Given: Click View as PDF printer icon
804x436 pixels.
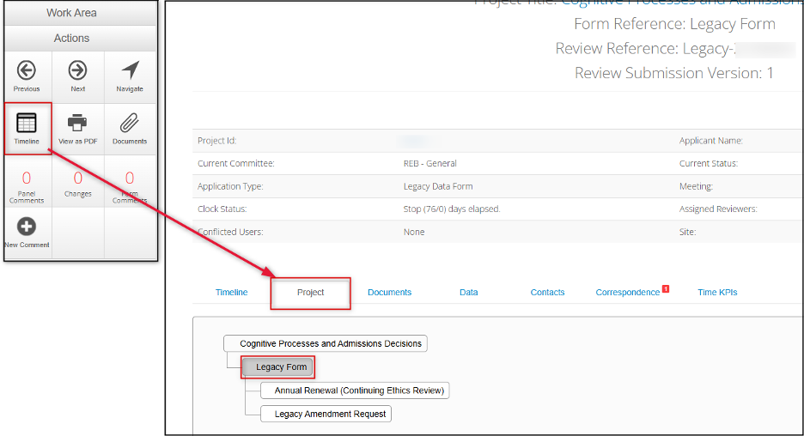Looking at the screenshot, I should coord(77,123).
